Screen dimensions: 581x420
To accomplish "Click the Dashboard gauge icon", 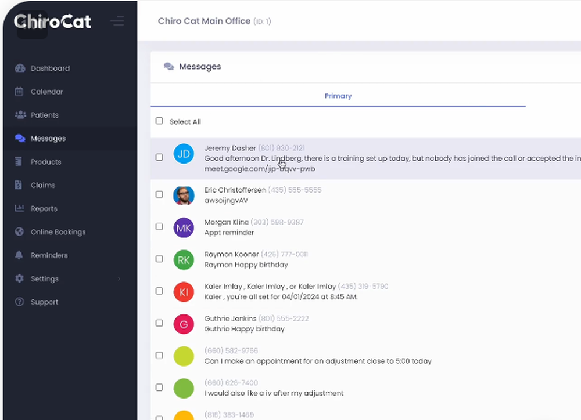I will click(20, 68).
